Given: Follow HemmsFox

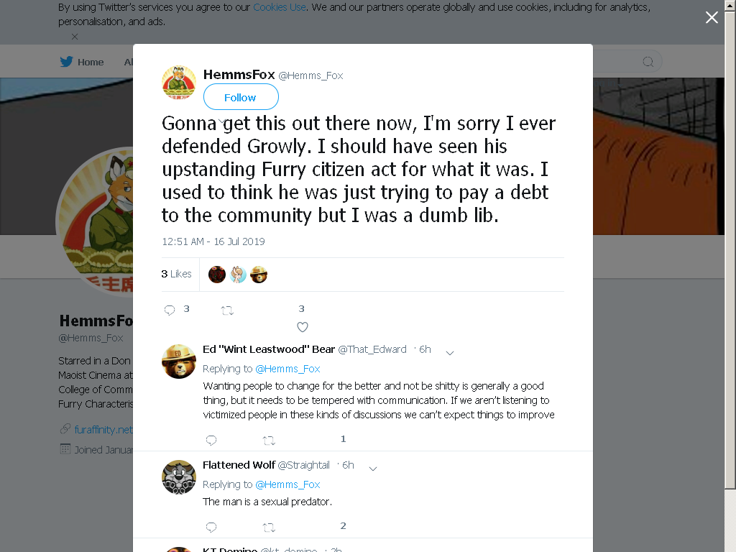Looking at the screenshot, I should click(x=241, y=97).
